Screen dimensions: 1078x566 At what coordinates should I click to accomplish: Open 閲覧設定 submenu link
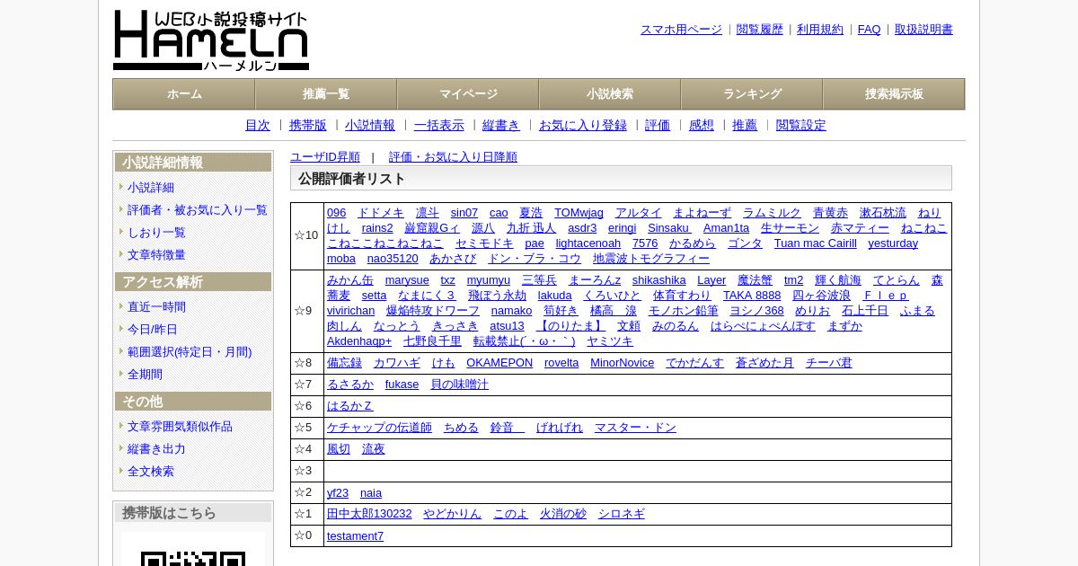[801, 126]
